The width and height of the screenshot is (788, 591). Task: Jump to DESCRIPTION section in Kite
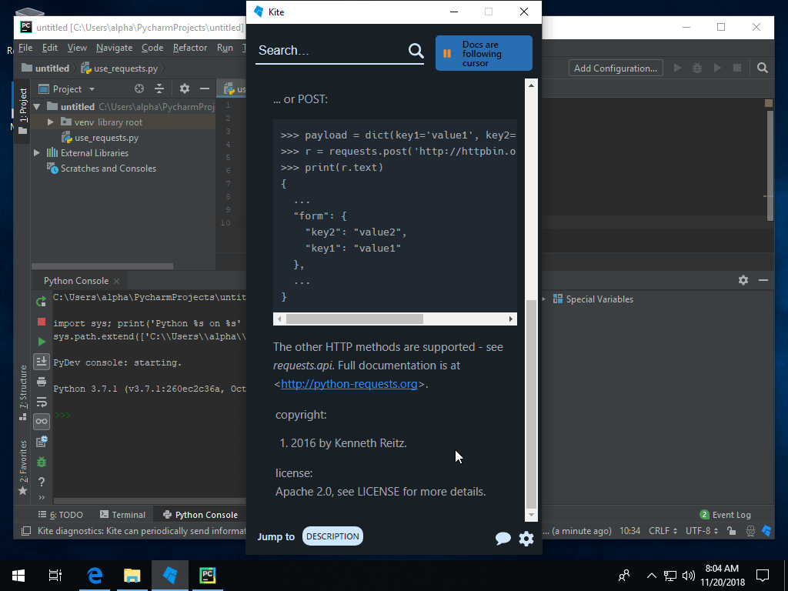(332, 536)
